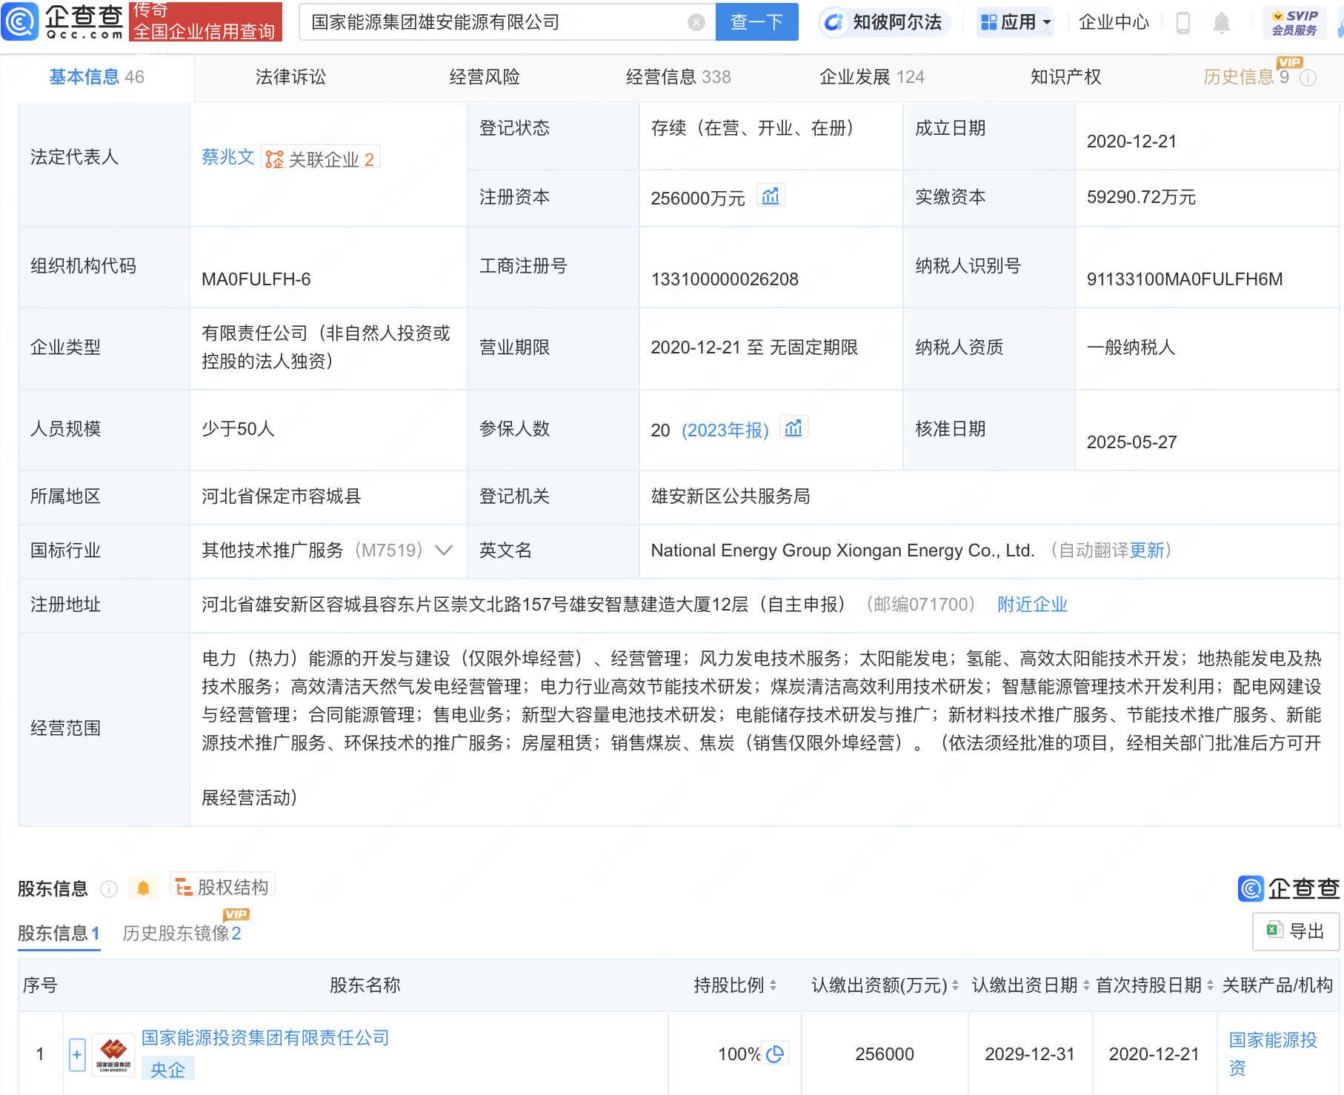Switch to 经营信息 338 tab
This screenshot has width=1344, height=1095.
(x=678, y=77)
